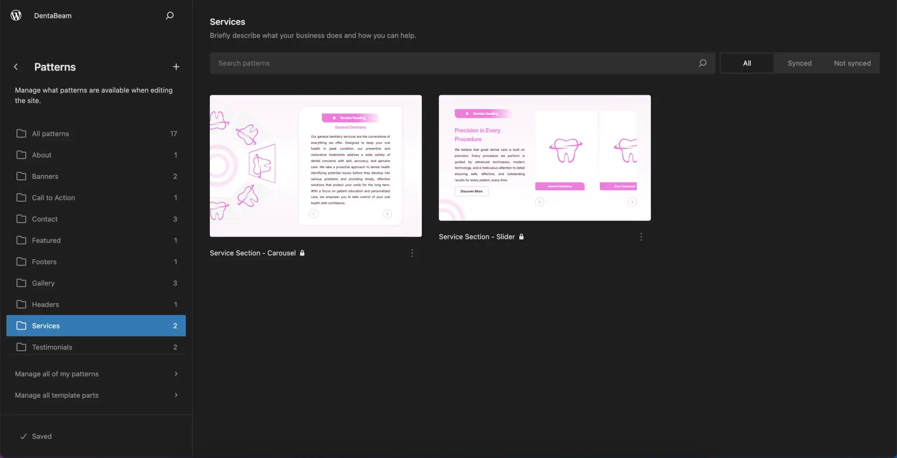Image resolution: width=897 pixels, height=458 pixels.
Task: Click the folder icon for All patterns
Action: coord(21,134)
